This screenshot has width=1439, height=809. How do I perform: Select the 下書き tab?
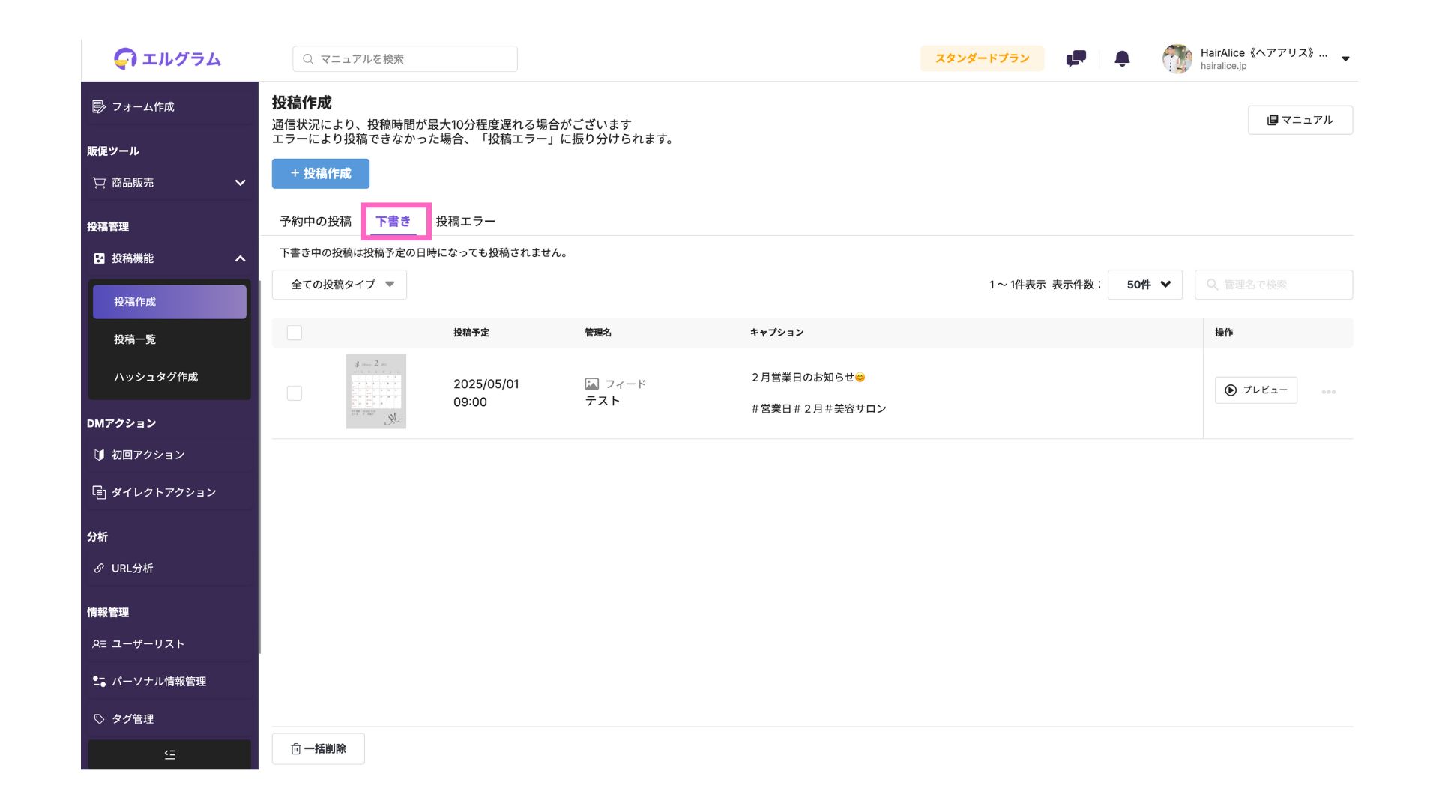pyautogui.click(x=393, y=221)
